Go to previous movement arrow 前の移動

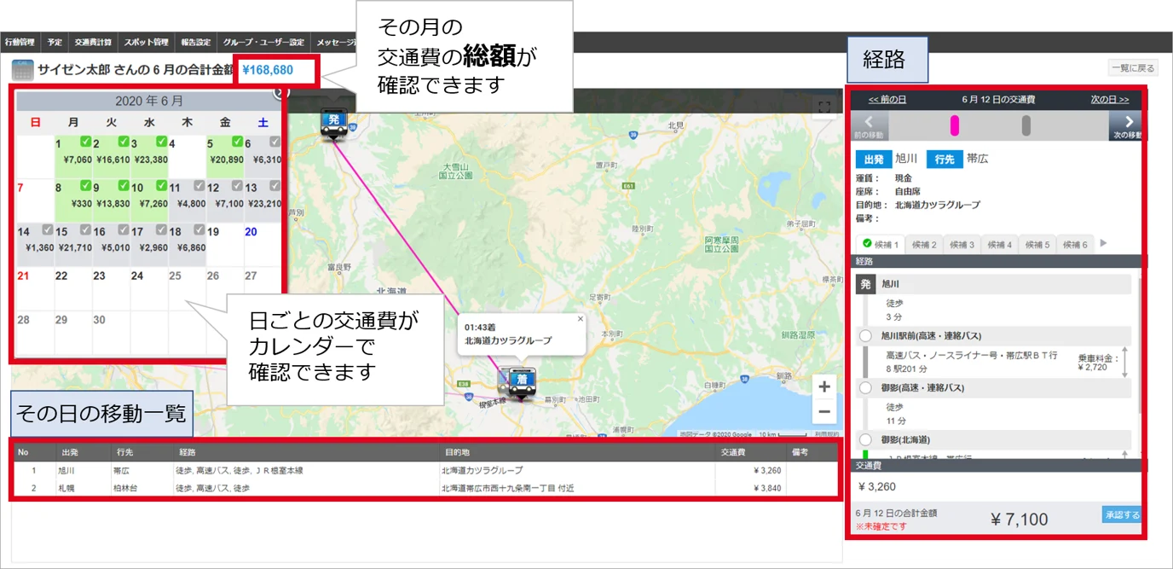[869, 125]
